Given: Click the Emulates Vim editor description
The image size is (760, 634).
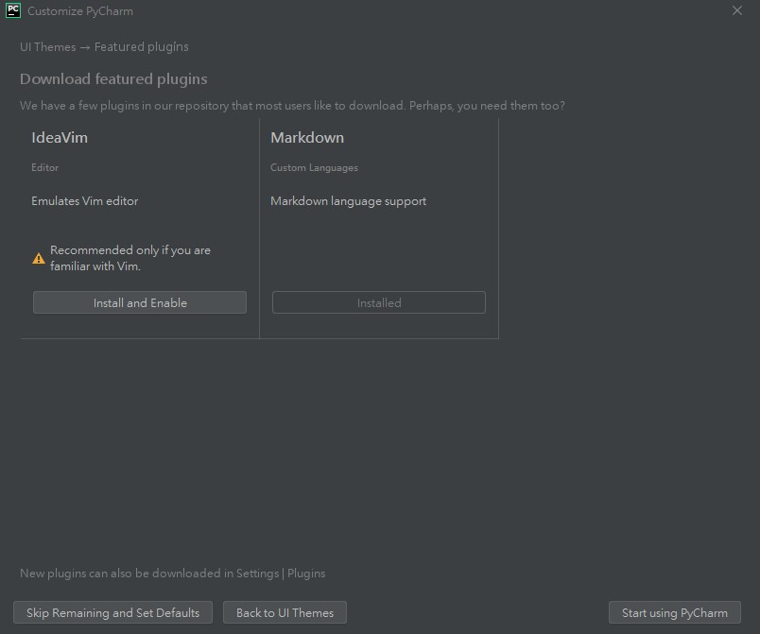Looking at the screenshot, I should click(85, 201).
